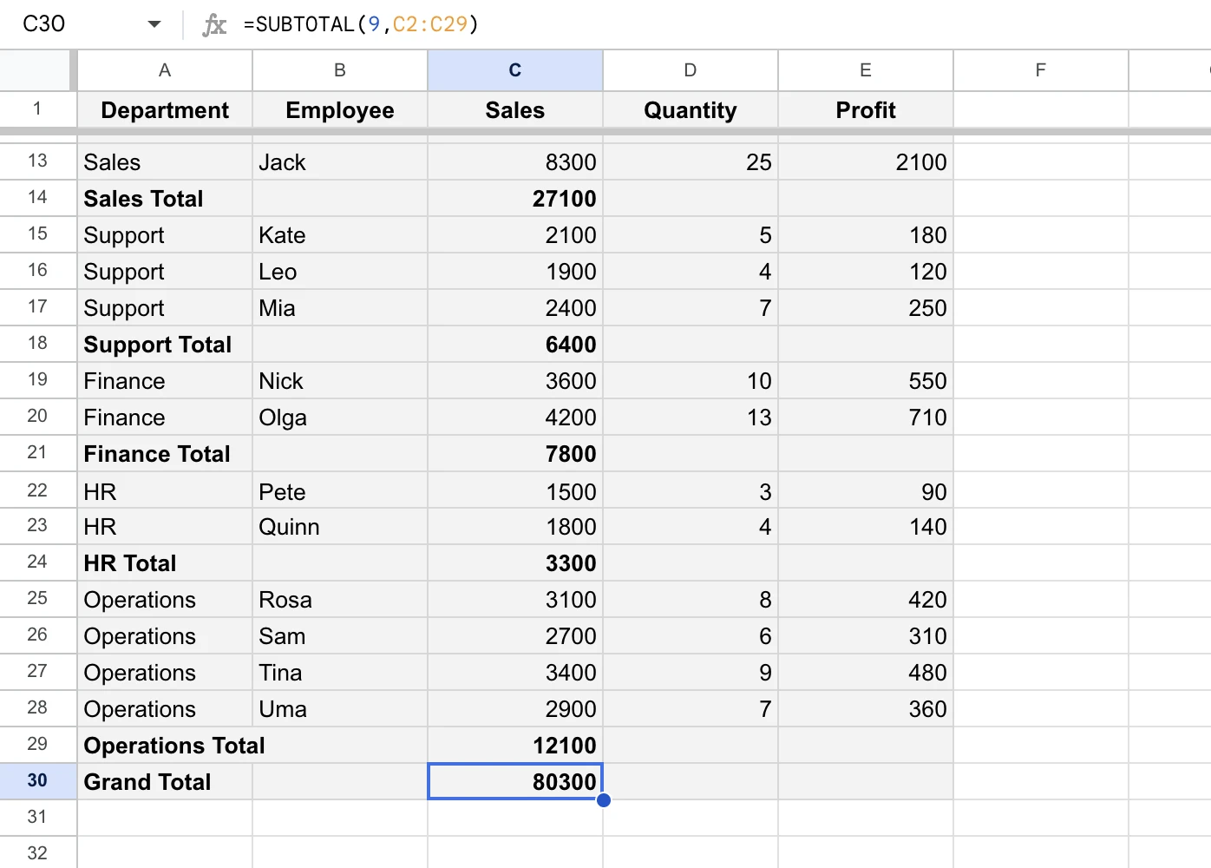Click the Operations department cell in Sam's row
The image size is (1211, 868).
click(x=165, y=636)
